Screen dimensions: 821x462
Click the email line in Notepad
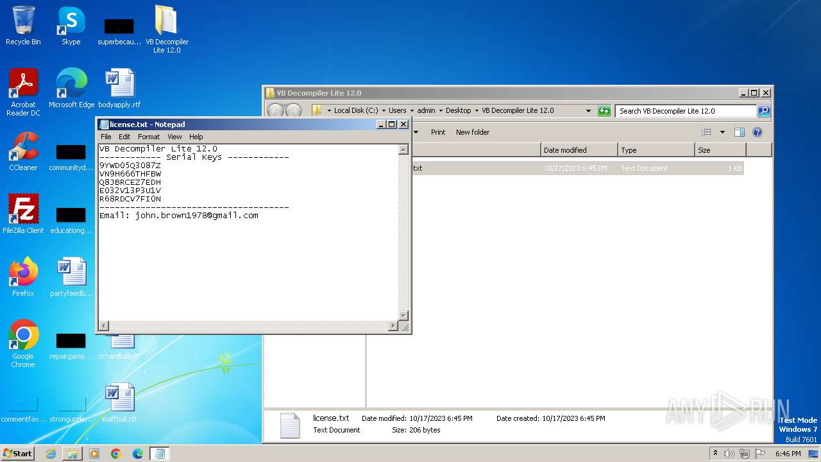tap(179, 216)
